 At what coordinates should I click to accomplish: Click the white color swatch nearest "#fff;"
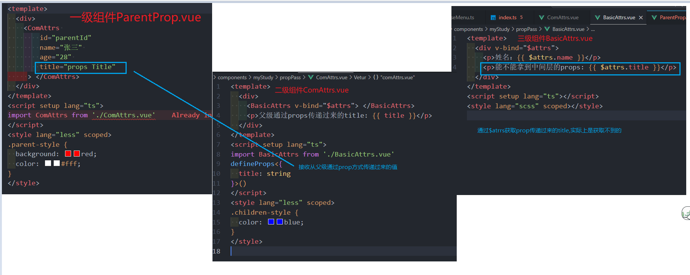tap(57, 163)
